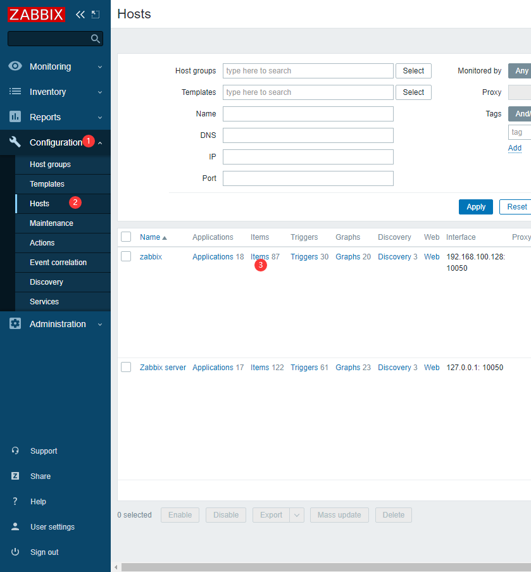Click the Support headset icon

click(15, 451)
